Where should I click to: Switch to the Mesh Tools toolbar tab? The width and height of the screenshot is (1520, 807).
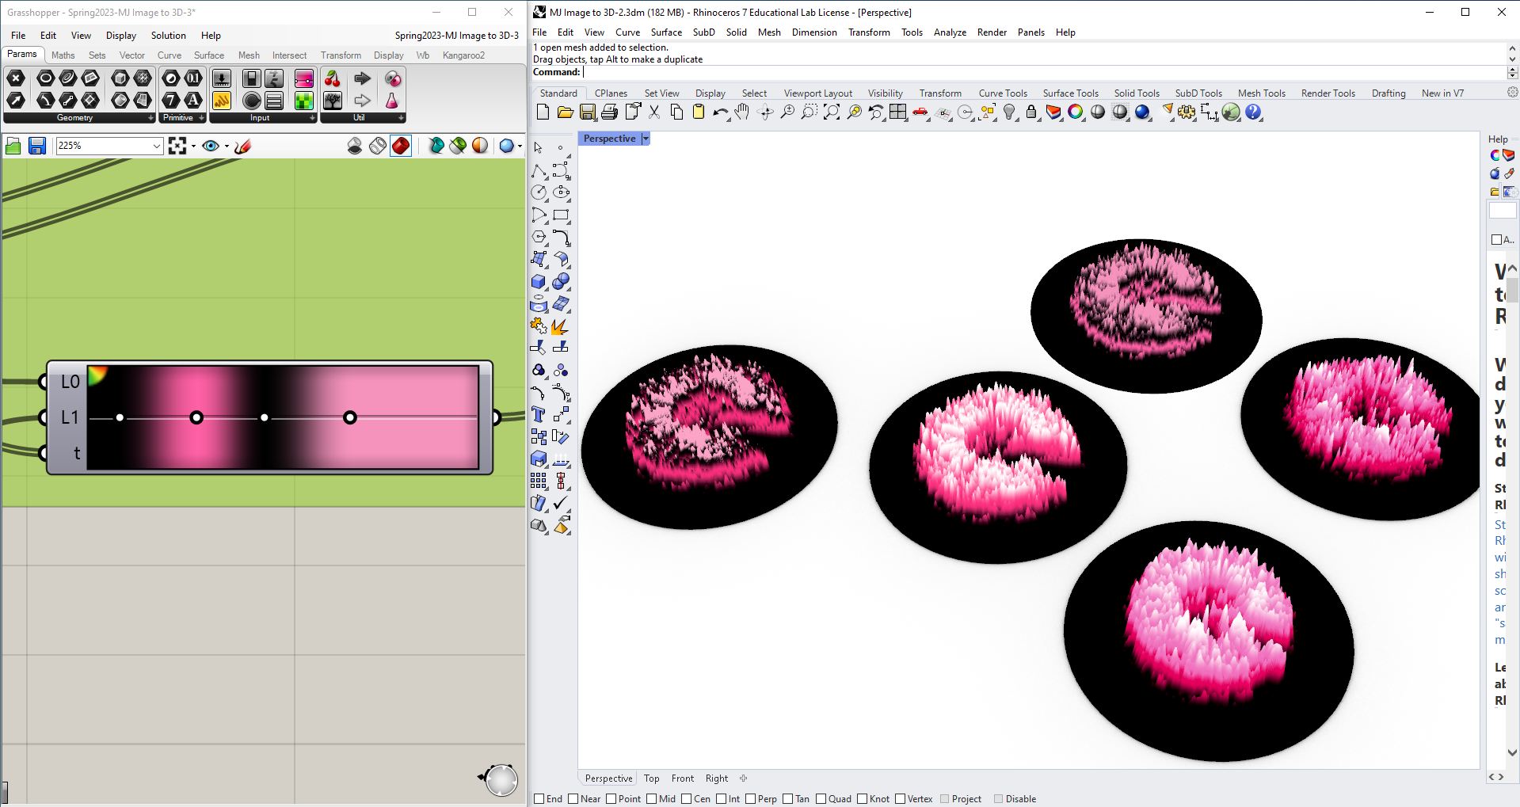point(1261,93)
